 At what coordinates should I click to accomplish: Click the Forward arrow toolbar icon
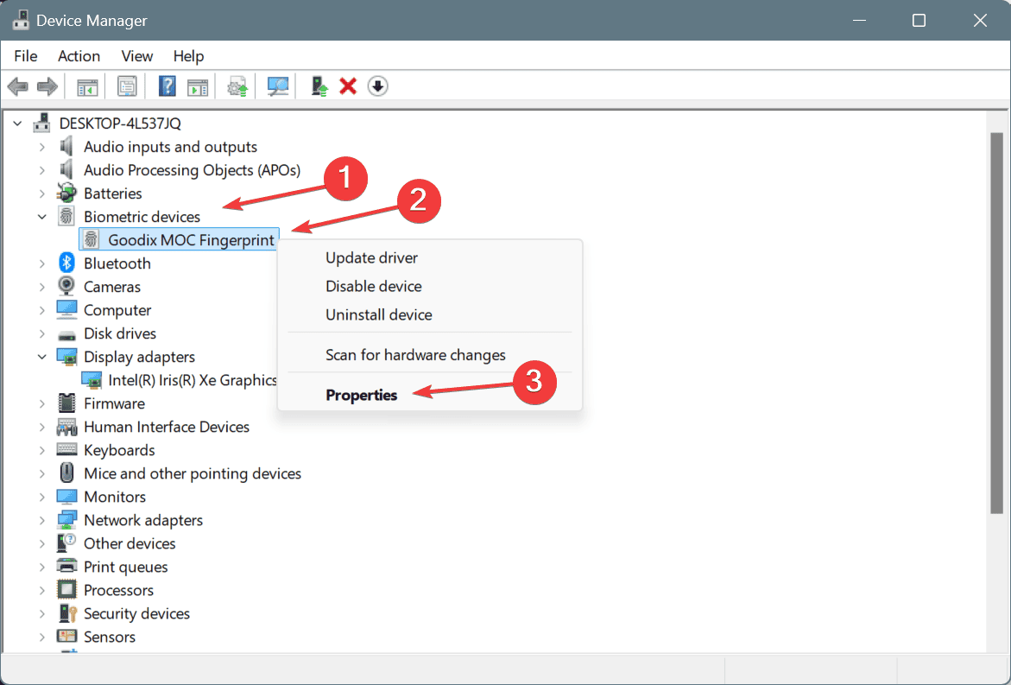tap(47, 86)
